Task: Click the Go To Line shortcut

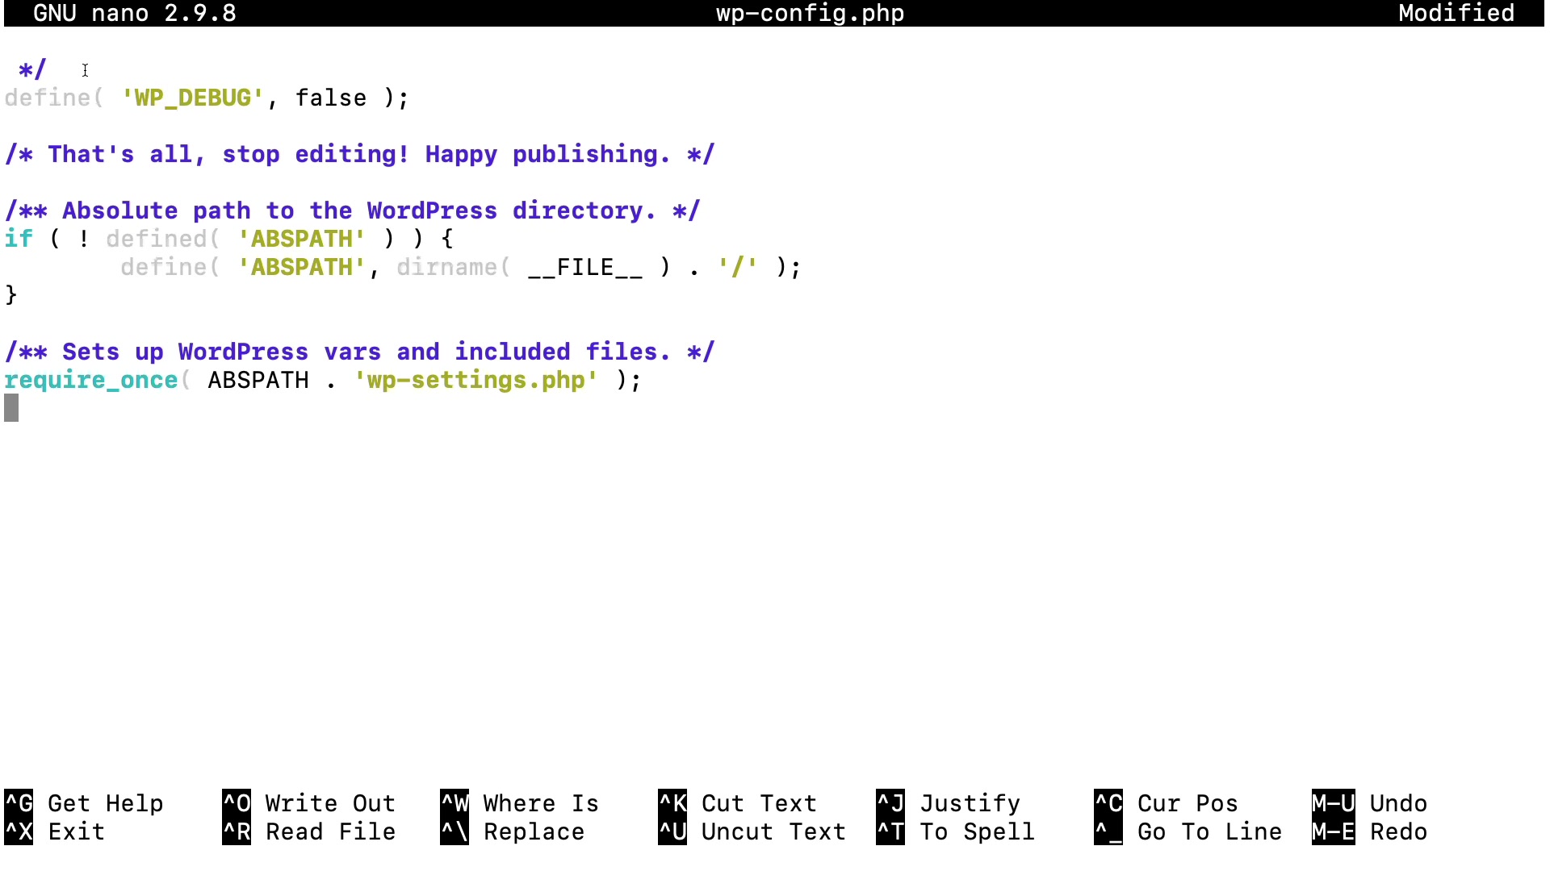Action: 1188,831
